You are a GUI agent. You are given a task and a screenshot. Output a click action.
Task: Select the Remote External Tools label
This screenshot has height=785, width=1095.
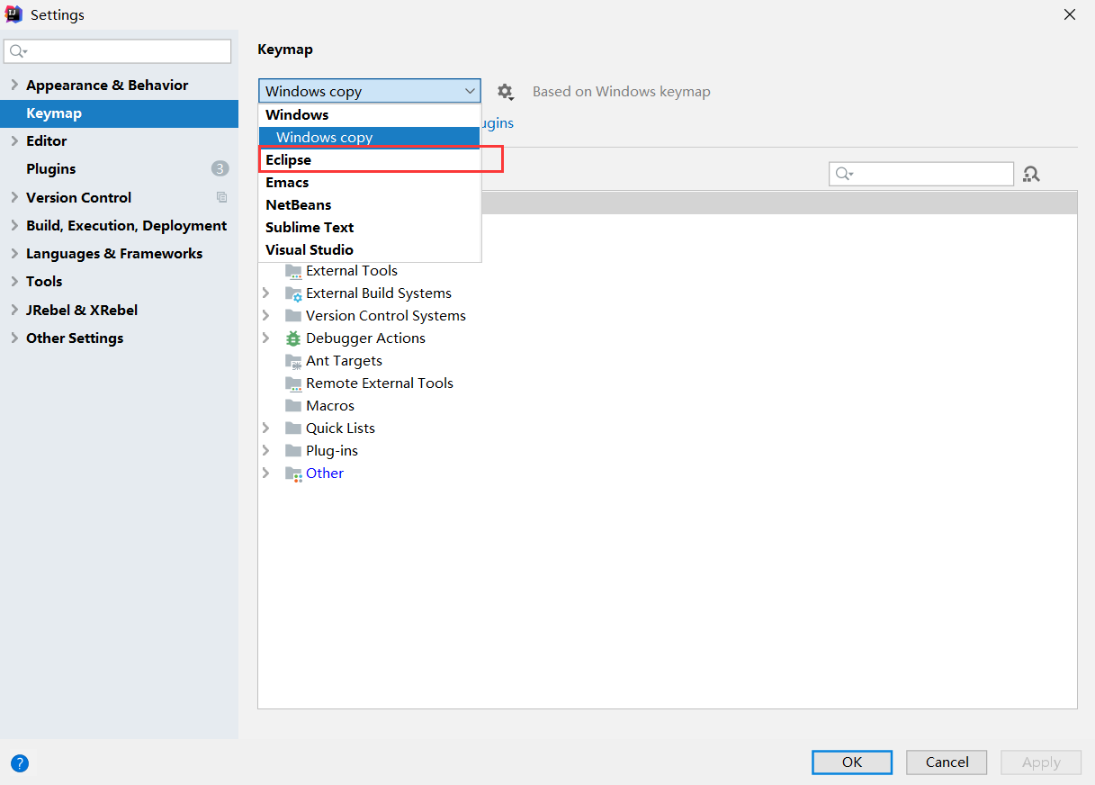point(380,383)
